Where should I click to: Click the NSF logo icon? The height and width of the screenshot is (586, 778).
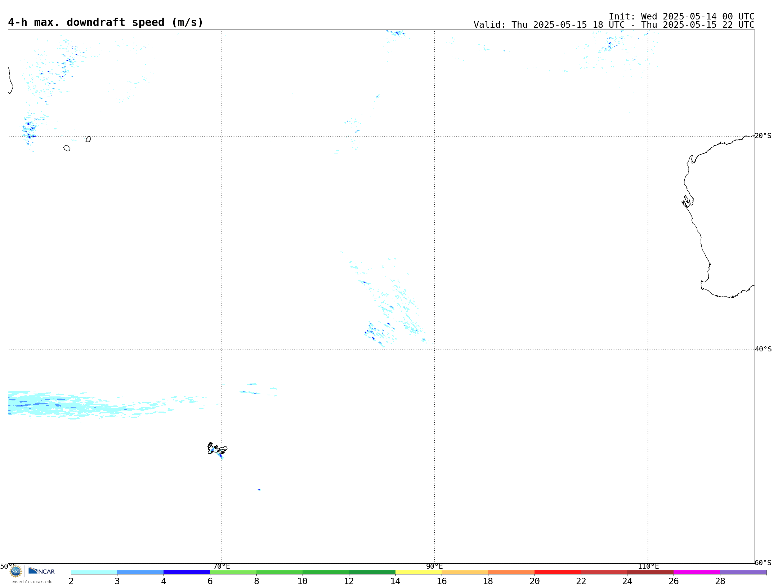pyautogui.click(x=16, y=571)
